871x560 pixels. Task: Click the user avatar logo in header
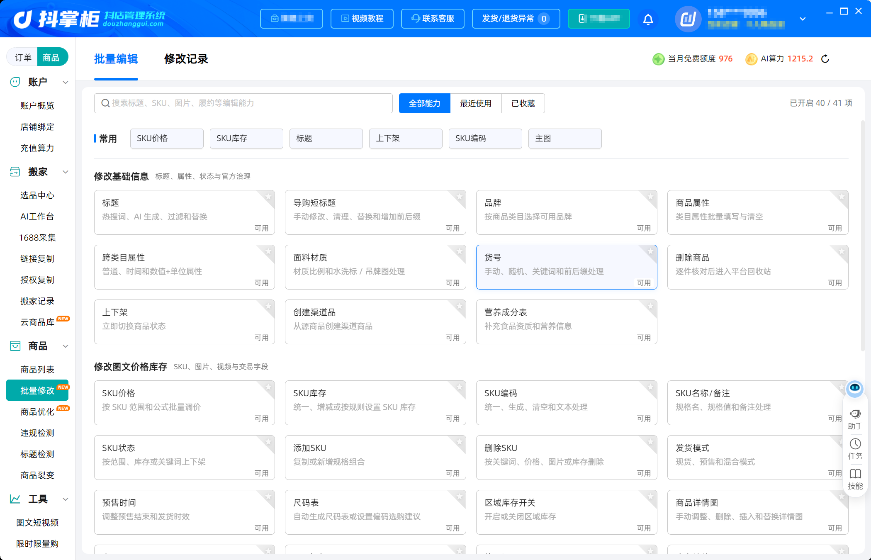click(x=688, y=19)
